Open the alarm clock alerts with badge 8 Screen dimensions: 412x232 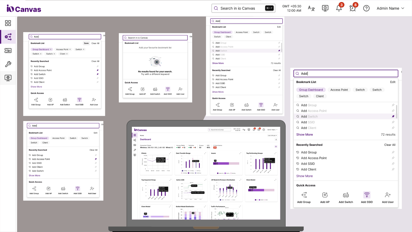pos(352,8)
